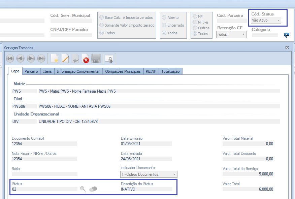Screen dimensions: 295x199
Task: Click Valor Total Desconto field
Action: (x=248, y=159)
